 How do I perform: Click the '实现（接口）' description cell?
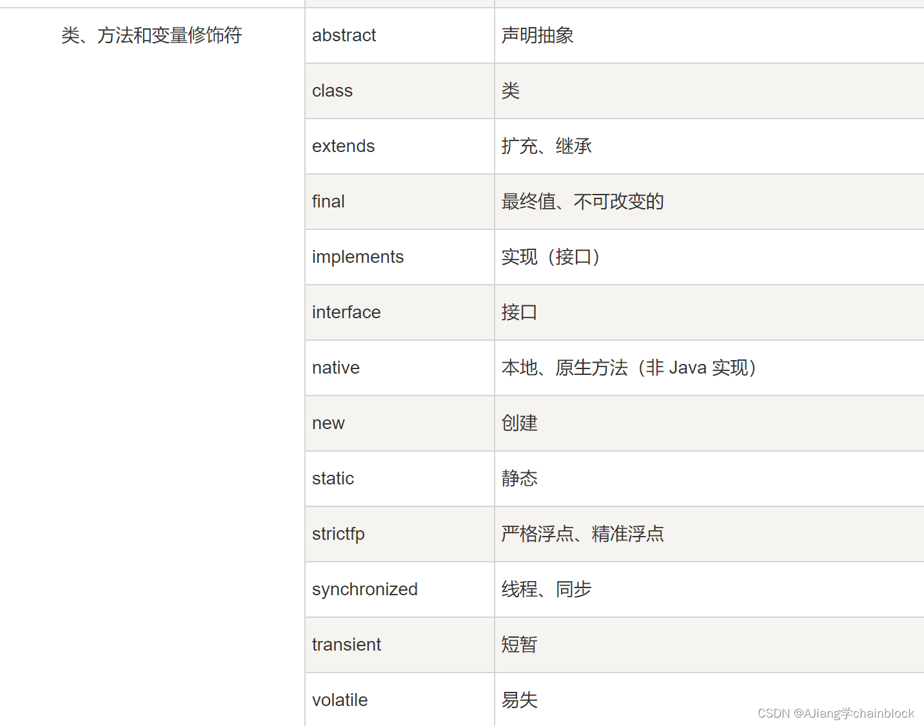coord(709,257)
